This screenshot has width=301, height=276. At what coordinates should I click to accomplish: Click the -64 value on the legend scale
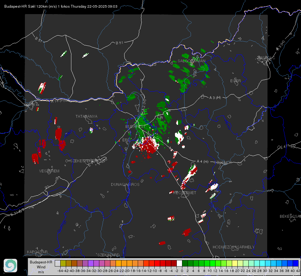coord(60,271)
